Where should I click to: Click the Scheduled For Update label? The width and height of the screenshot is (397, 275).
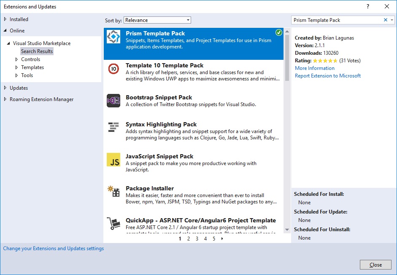pyautogui.click(x=321, y=212)
